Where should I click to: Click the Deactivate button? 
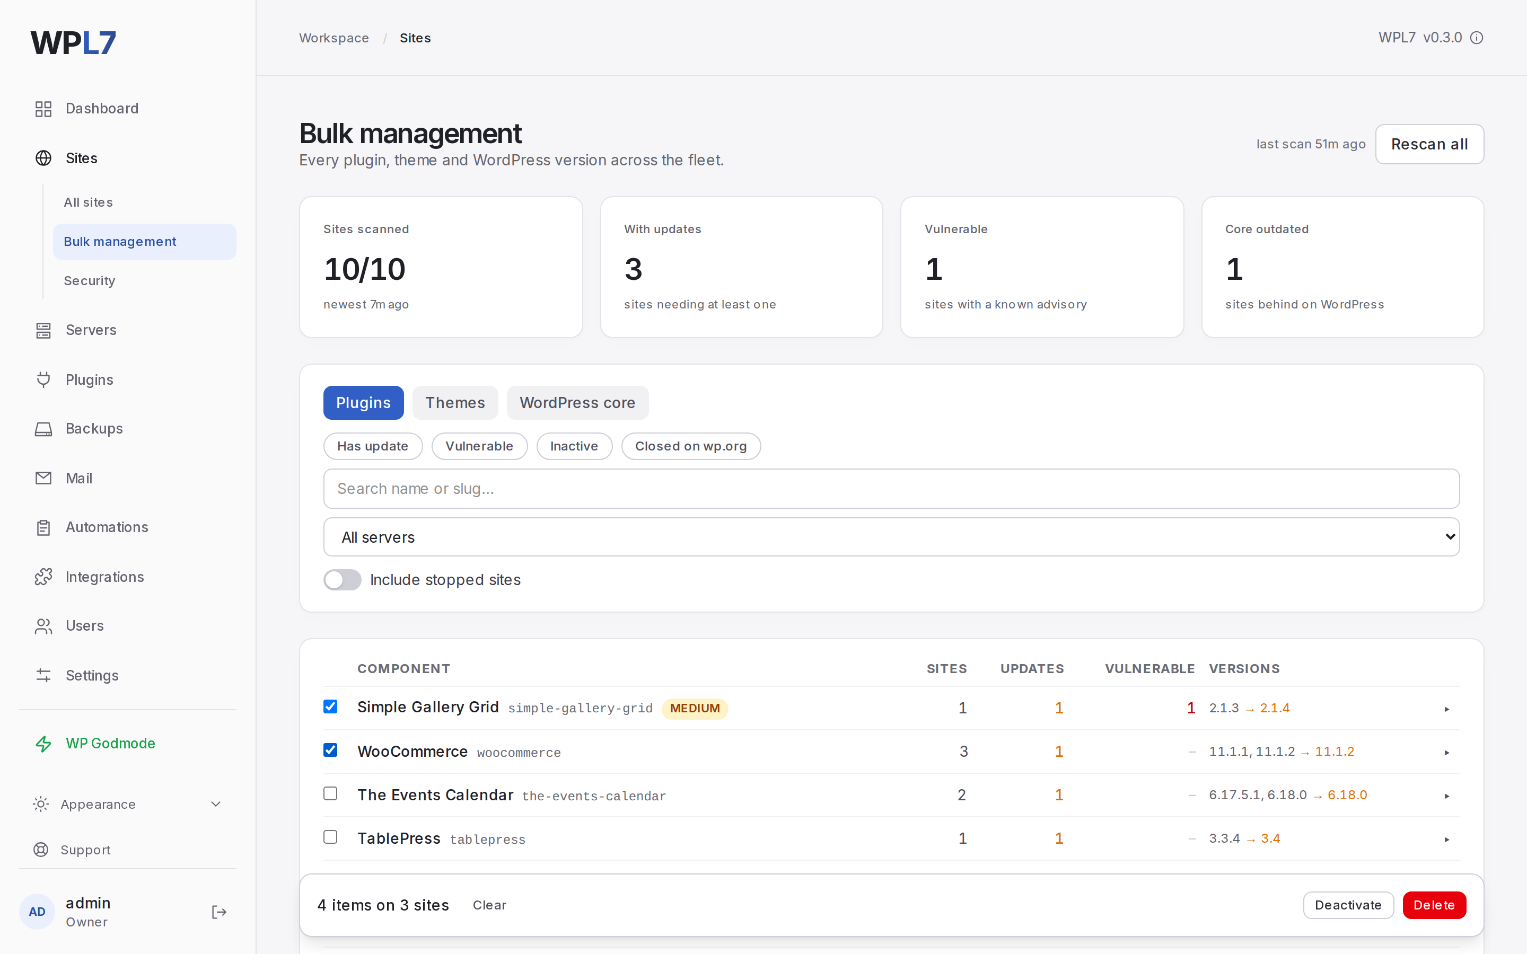pos(1348,905)
